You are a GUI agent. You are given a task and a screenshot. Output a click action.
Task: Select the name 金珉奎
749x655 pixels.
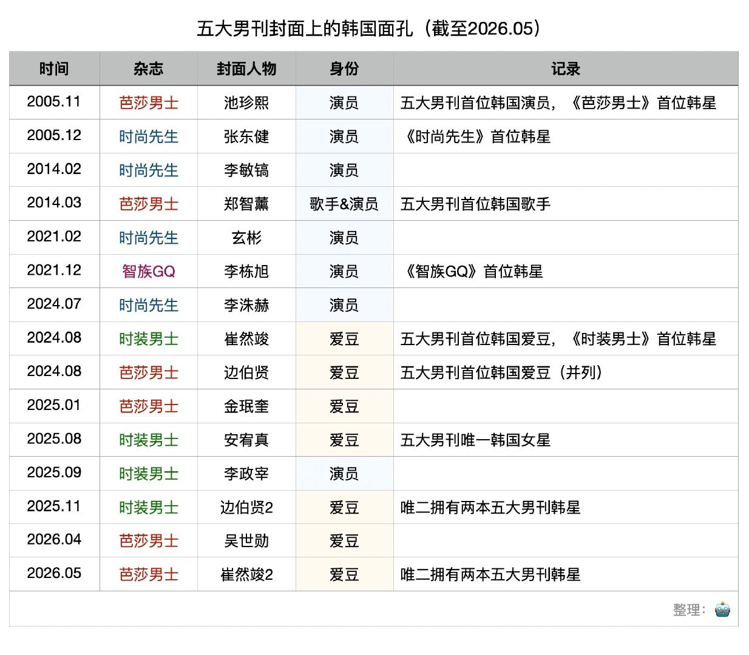pos(246,406)
